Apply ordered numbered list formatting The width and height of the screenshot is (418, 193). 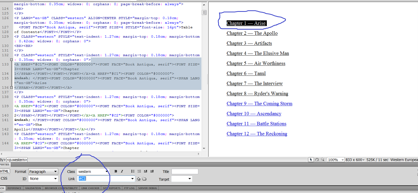click(139, 171)
